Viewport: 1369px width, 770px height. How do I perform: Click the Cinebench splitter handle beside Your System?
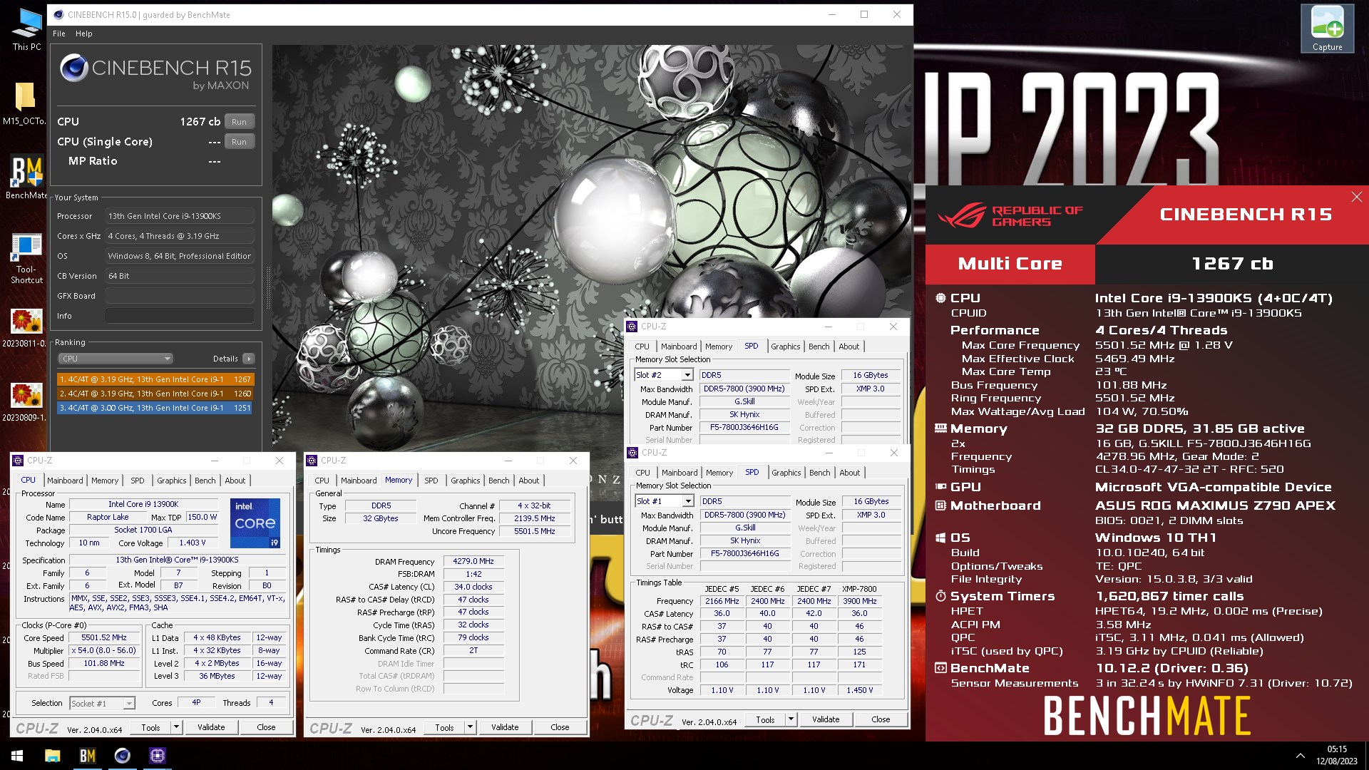(x=268, y=287)
